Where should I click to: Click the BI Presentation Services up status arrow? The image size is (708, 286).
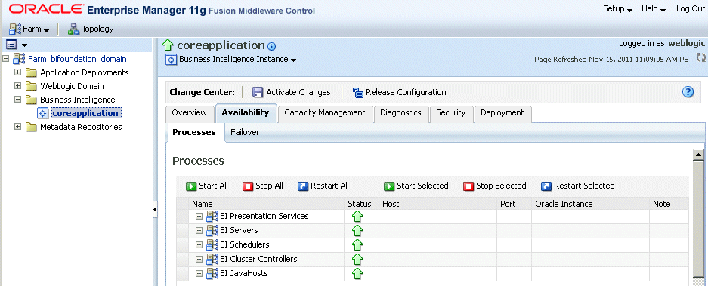(357, 217)
